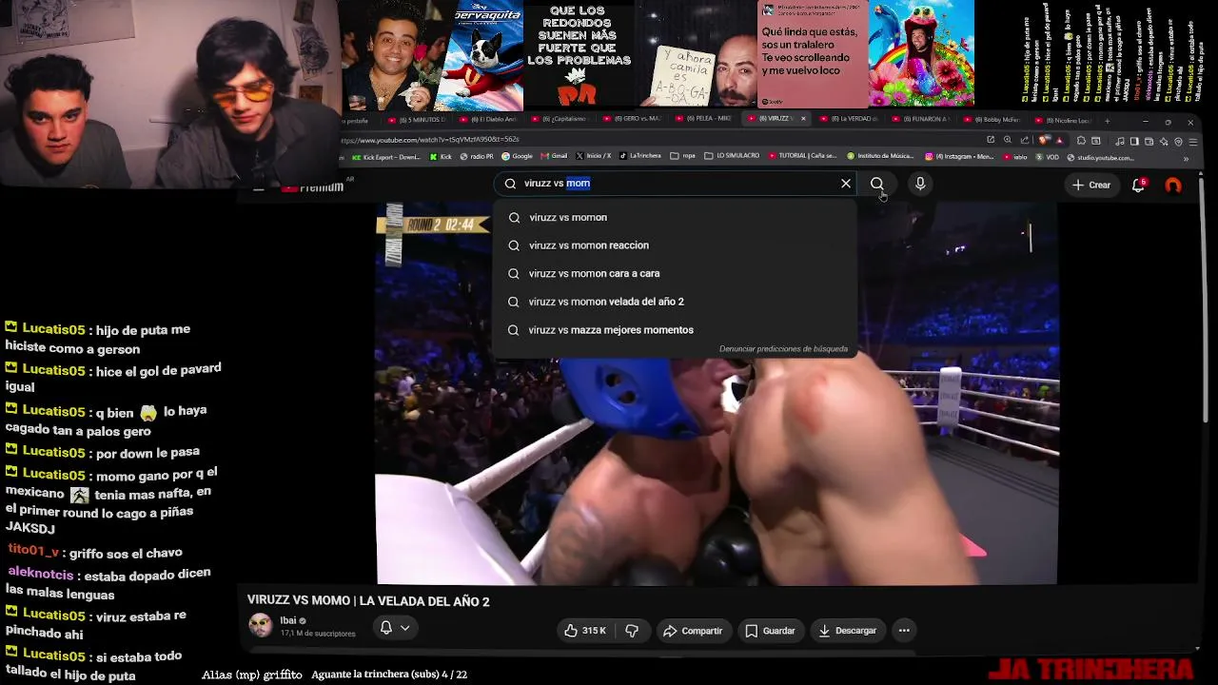Open the Google bookmark
Image resolution: width=1218 pixels, height=685 pixels.
(x=518, y=157)
